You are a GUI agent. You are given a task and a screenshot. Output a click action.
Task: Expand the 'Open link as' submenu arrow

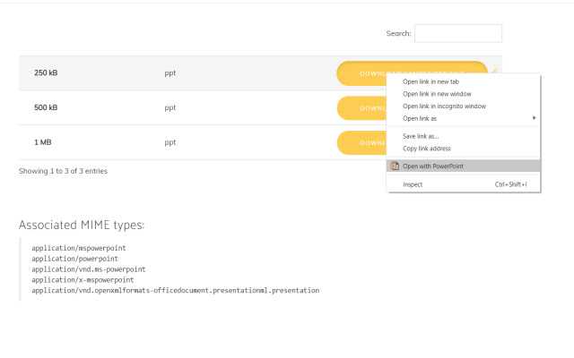[535, 118]
